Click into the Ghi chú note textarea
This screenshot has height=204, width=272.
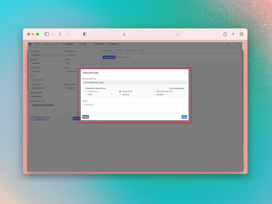(x=135, y=107)
